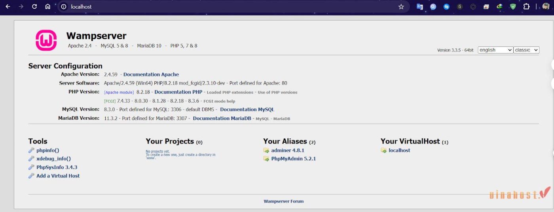Screen dimensions: 554x212
Task: View site information icon beside localhost
Action: (x=64, y=7)
